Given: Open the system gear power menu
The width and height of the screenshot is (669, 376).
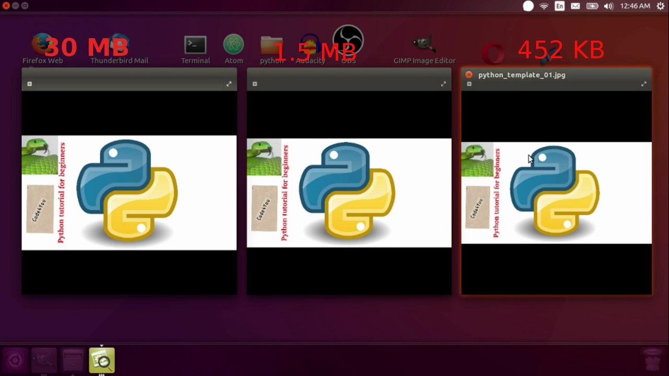Looking at the screenshot, I should (x=661, y=6).
